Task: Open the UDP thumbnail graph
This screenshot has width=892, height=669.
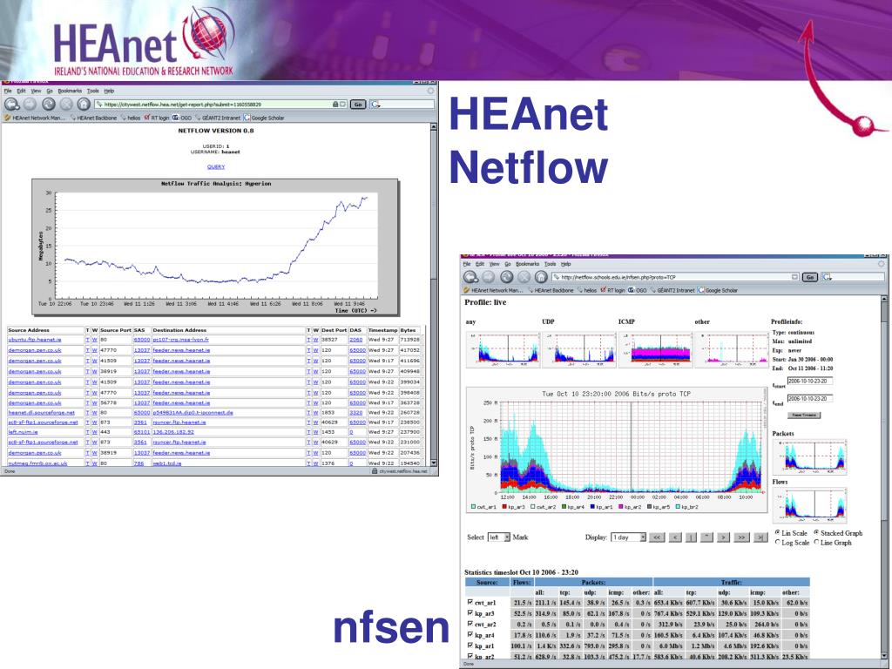Action: 579,350
